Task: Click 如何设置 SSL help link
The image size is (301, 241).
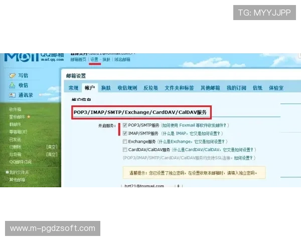Action: (x=243, y=158)
